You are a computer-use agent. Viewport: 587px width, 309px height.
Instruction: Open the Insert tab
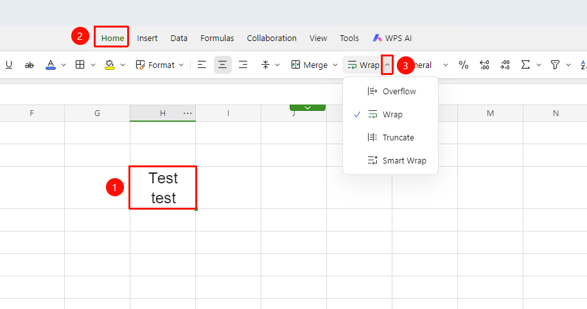click(147, 38)
